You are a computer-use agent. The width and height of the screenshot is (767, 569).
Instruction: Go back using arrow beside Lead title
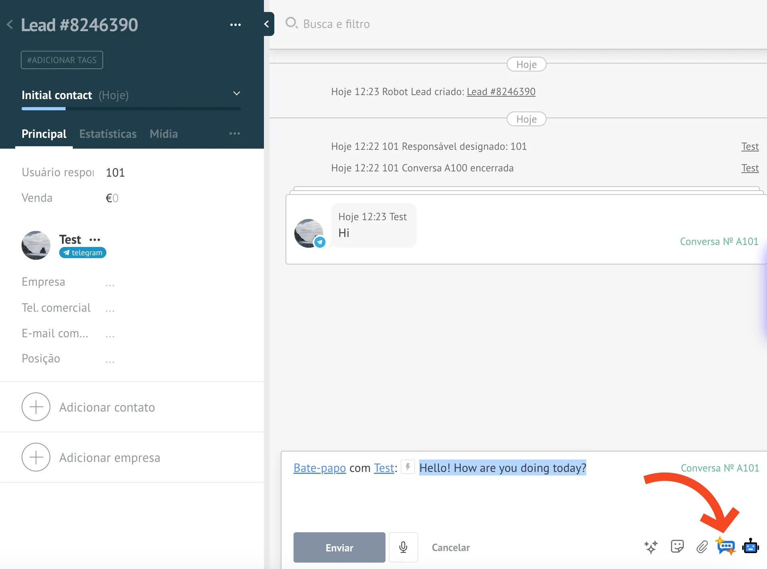point(10,25)
